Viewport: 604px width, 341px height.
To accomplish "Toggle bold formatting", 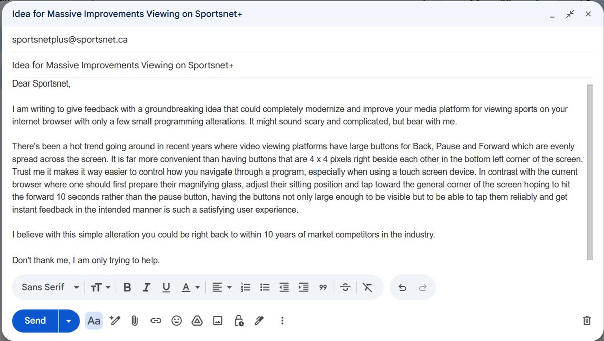I will tap(127, 287).
